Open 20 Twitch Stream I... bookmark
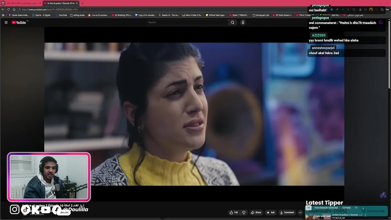This screenshot has height=220, width=391. tap(282, 15)
